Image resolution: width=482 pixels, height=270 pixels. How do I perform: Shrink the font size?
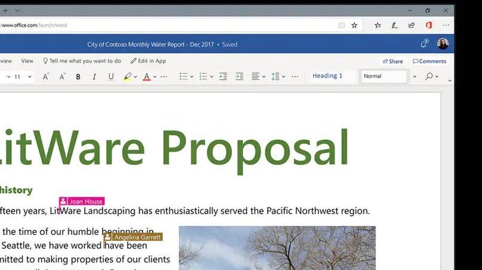coord(62,77)
